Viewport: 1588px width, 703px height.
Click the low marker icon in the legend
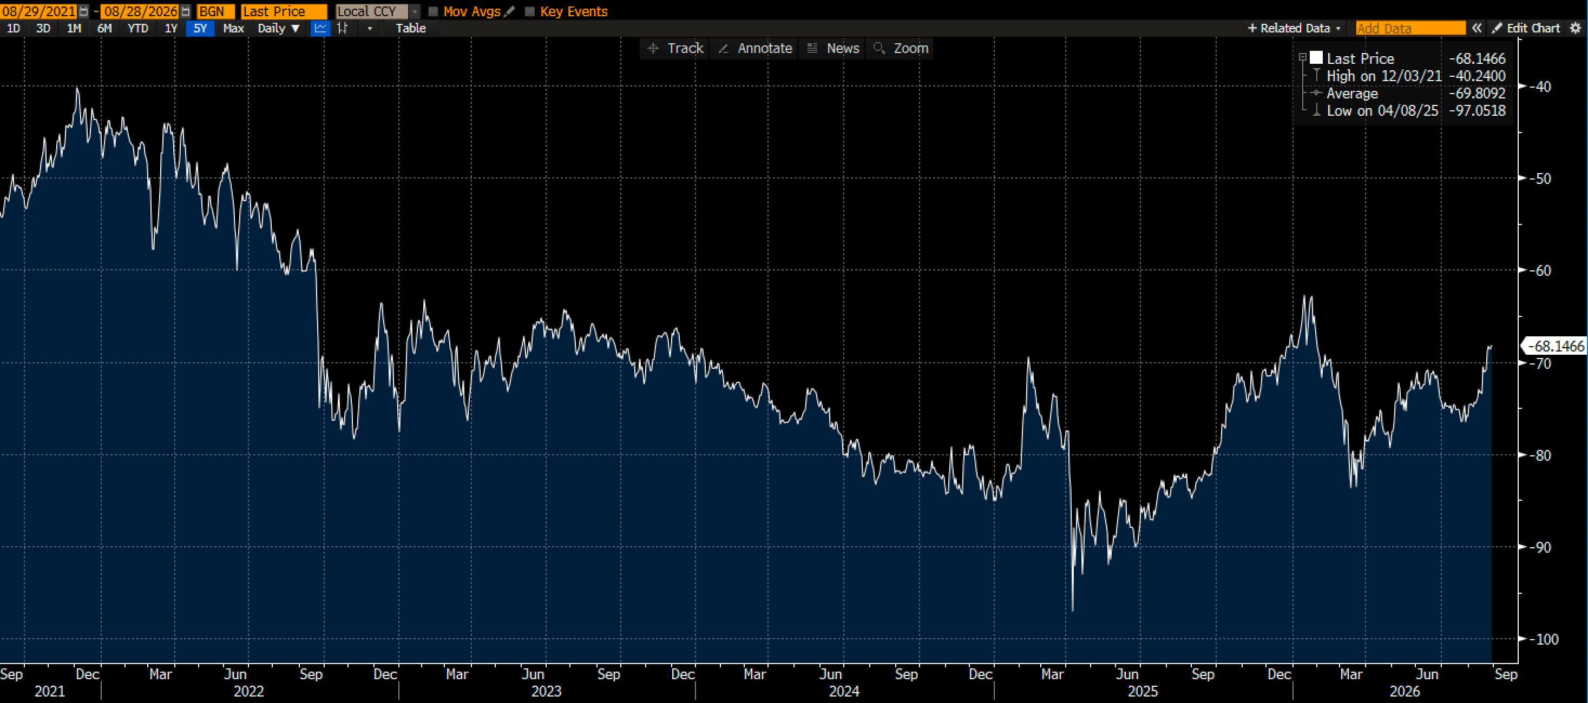pos(1316,110)
